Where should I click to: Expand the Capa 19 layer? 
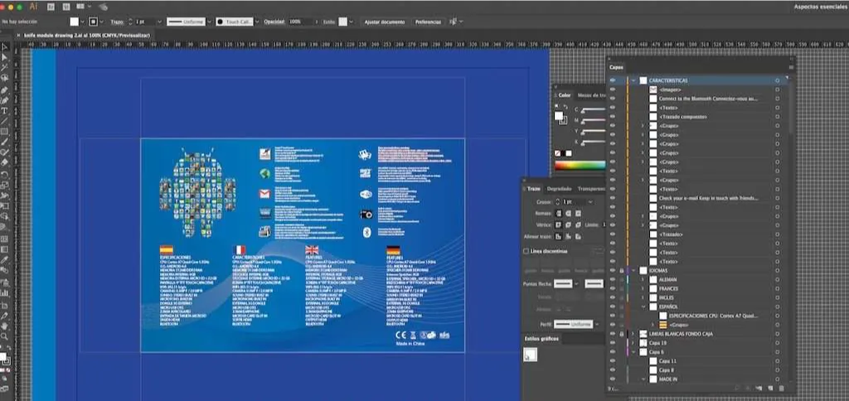pos(633,343)
